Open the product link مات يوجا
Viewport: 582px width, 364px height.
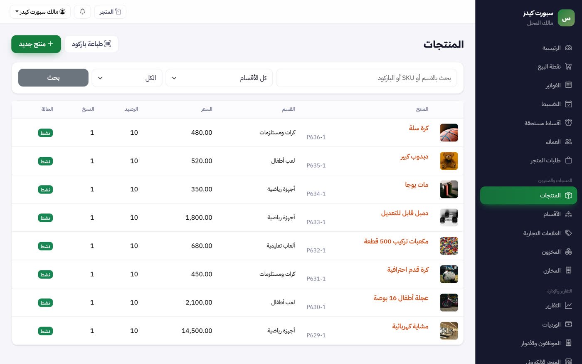(417, 185)
